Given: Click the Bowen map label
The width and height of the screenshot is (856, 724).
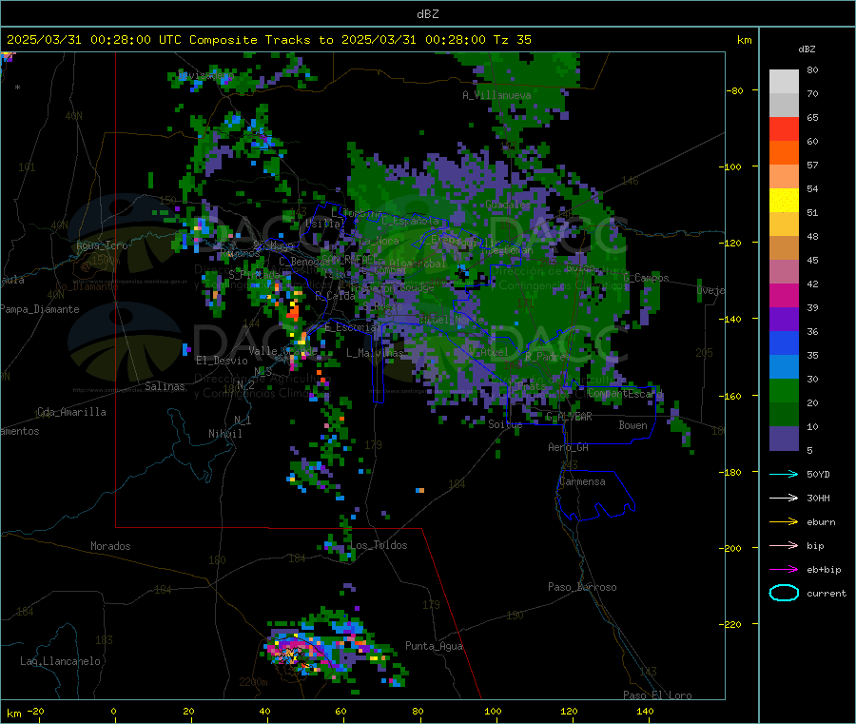Looking at the screenshot, I should [632, 425].
